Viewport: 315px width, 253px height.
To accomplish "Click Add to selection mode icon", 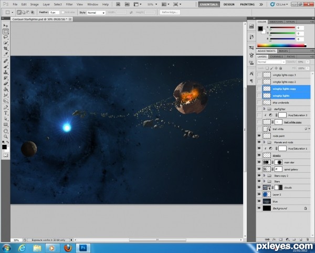I will click(24, 13).
